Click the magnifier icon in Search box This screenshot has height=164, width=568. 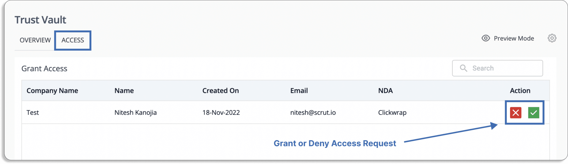point(463,68)
